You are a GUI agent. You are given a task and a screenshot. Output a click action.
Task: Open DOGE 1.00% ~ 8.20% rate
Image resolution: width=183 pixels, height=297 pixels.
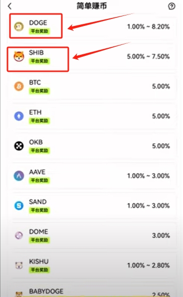click(x=148, y=27)
